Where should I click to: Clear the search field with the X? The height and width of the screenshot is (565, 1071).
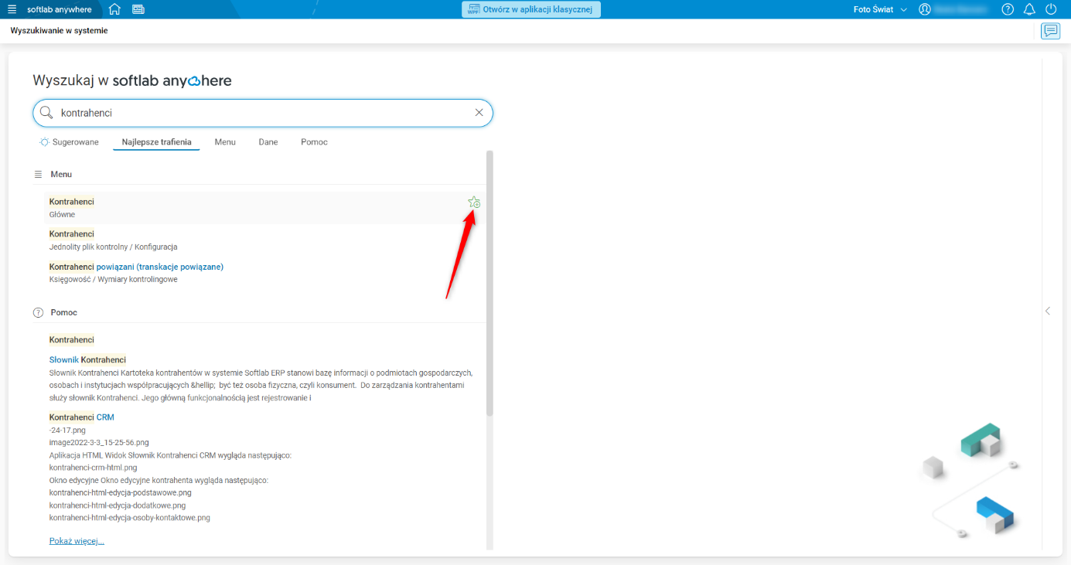coord(479,113)
